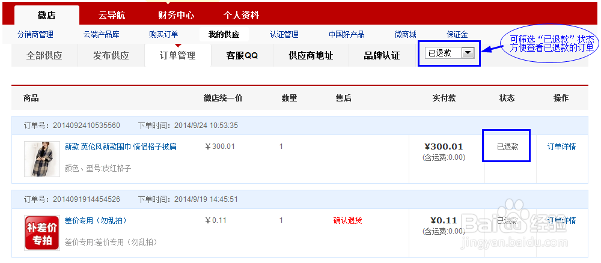Click the 数量 column header

290,98
